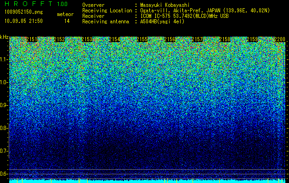Click the 2158 time marker
The height and width of the screenshot is (183, 289).
point(225,39)
